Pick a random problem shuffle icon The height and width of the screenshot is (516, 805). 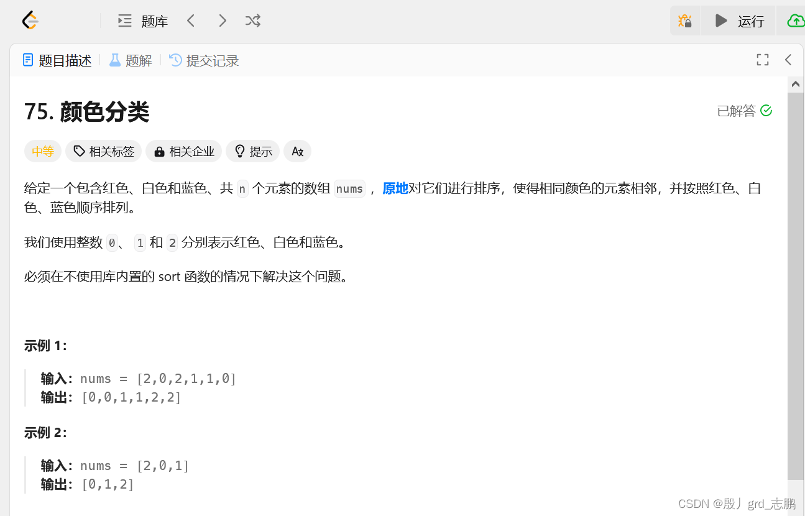pyautogui.click(x=252, y=21)
